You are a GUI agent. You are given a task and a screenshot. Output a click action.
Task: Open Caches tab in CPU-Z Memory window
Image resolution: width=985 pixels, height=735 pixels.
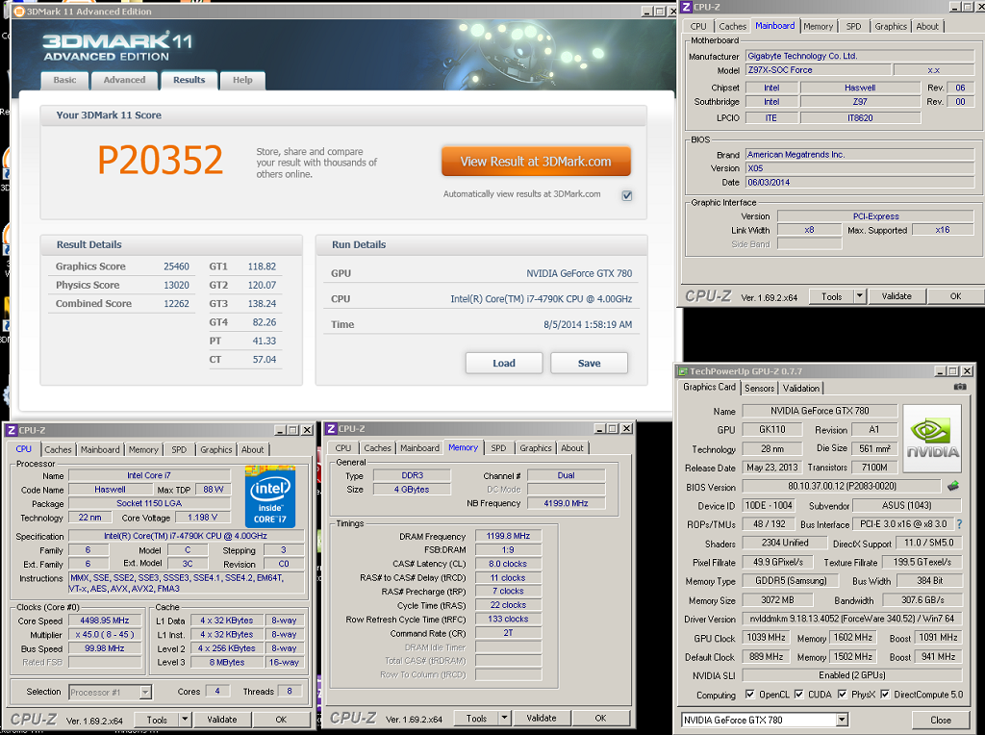point(377,448)
